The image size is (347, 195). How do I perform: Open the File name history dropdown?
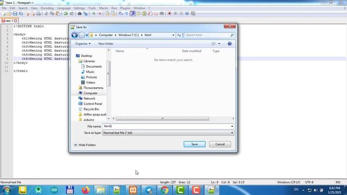(x=232, y=126)
